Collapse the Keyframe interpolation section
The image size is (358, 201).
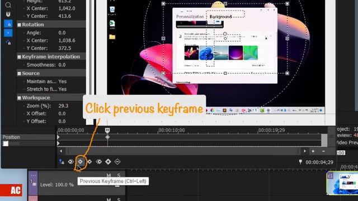pyautogui.click(x=19, y=57)
